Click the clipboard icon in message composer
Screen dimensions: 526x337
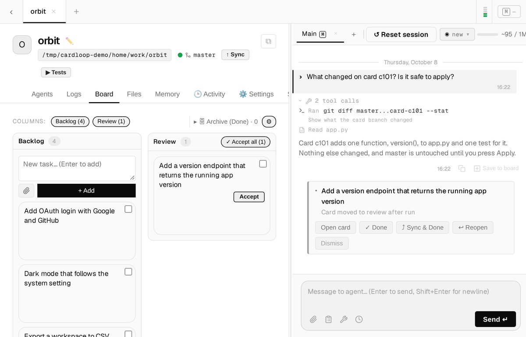click(328, 319)
